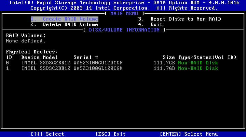The width and height of the screenshot is (246, 137).
Task: Click INTEL SSDSC2BB12 model for disk 1
Action: pyautogui.click(x=46, y=68)
